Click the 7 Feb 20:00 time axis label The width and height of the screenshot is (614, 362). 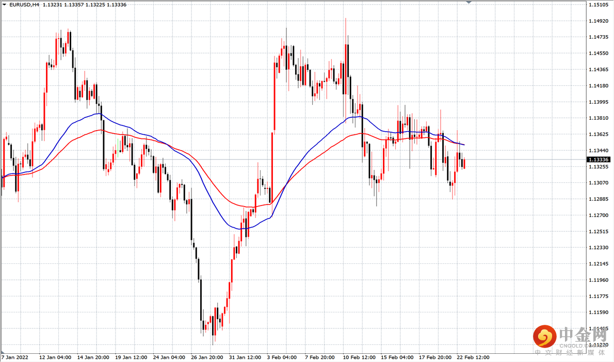pyautogui.click(x=320, y=357)
